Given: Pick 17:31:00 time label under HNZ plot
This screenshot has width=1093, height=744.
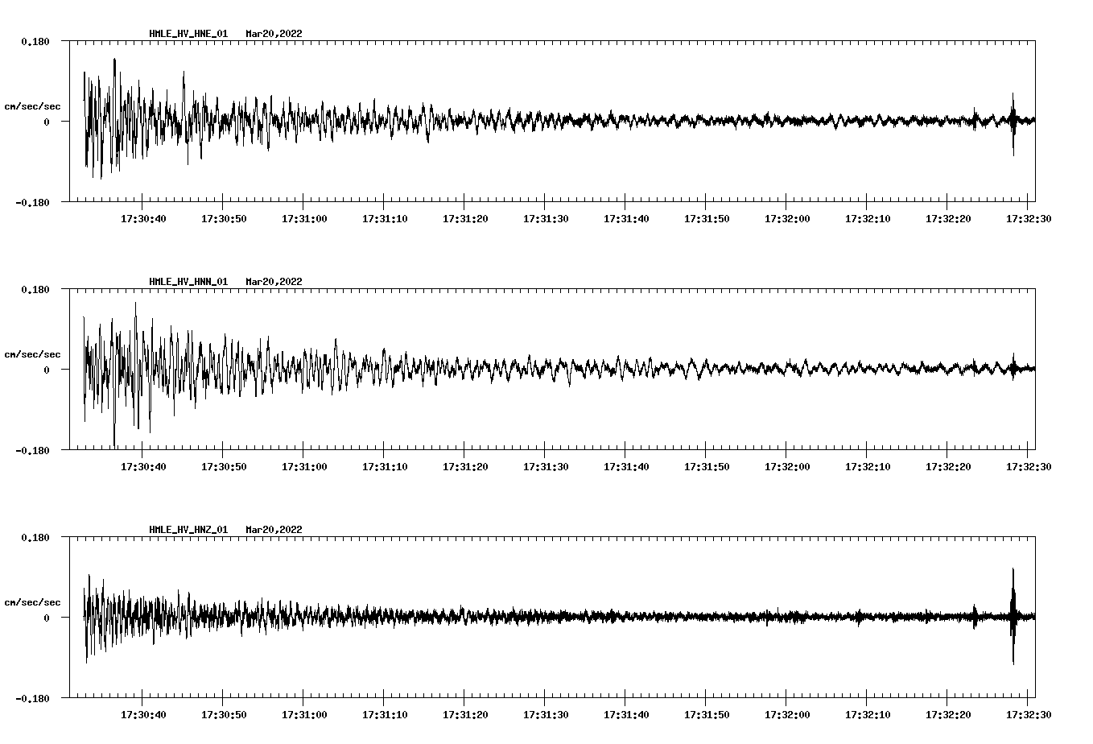Looking at the screenshot, I should (x=304, y=714).
